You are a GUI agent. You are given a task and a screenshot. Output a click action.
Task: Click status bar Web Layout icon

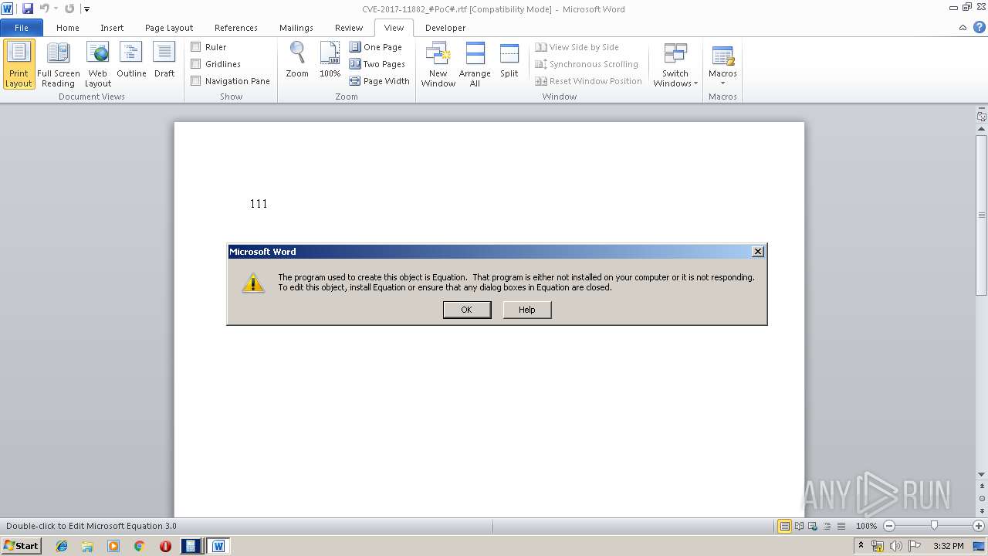tap(813, 526)
